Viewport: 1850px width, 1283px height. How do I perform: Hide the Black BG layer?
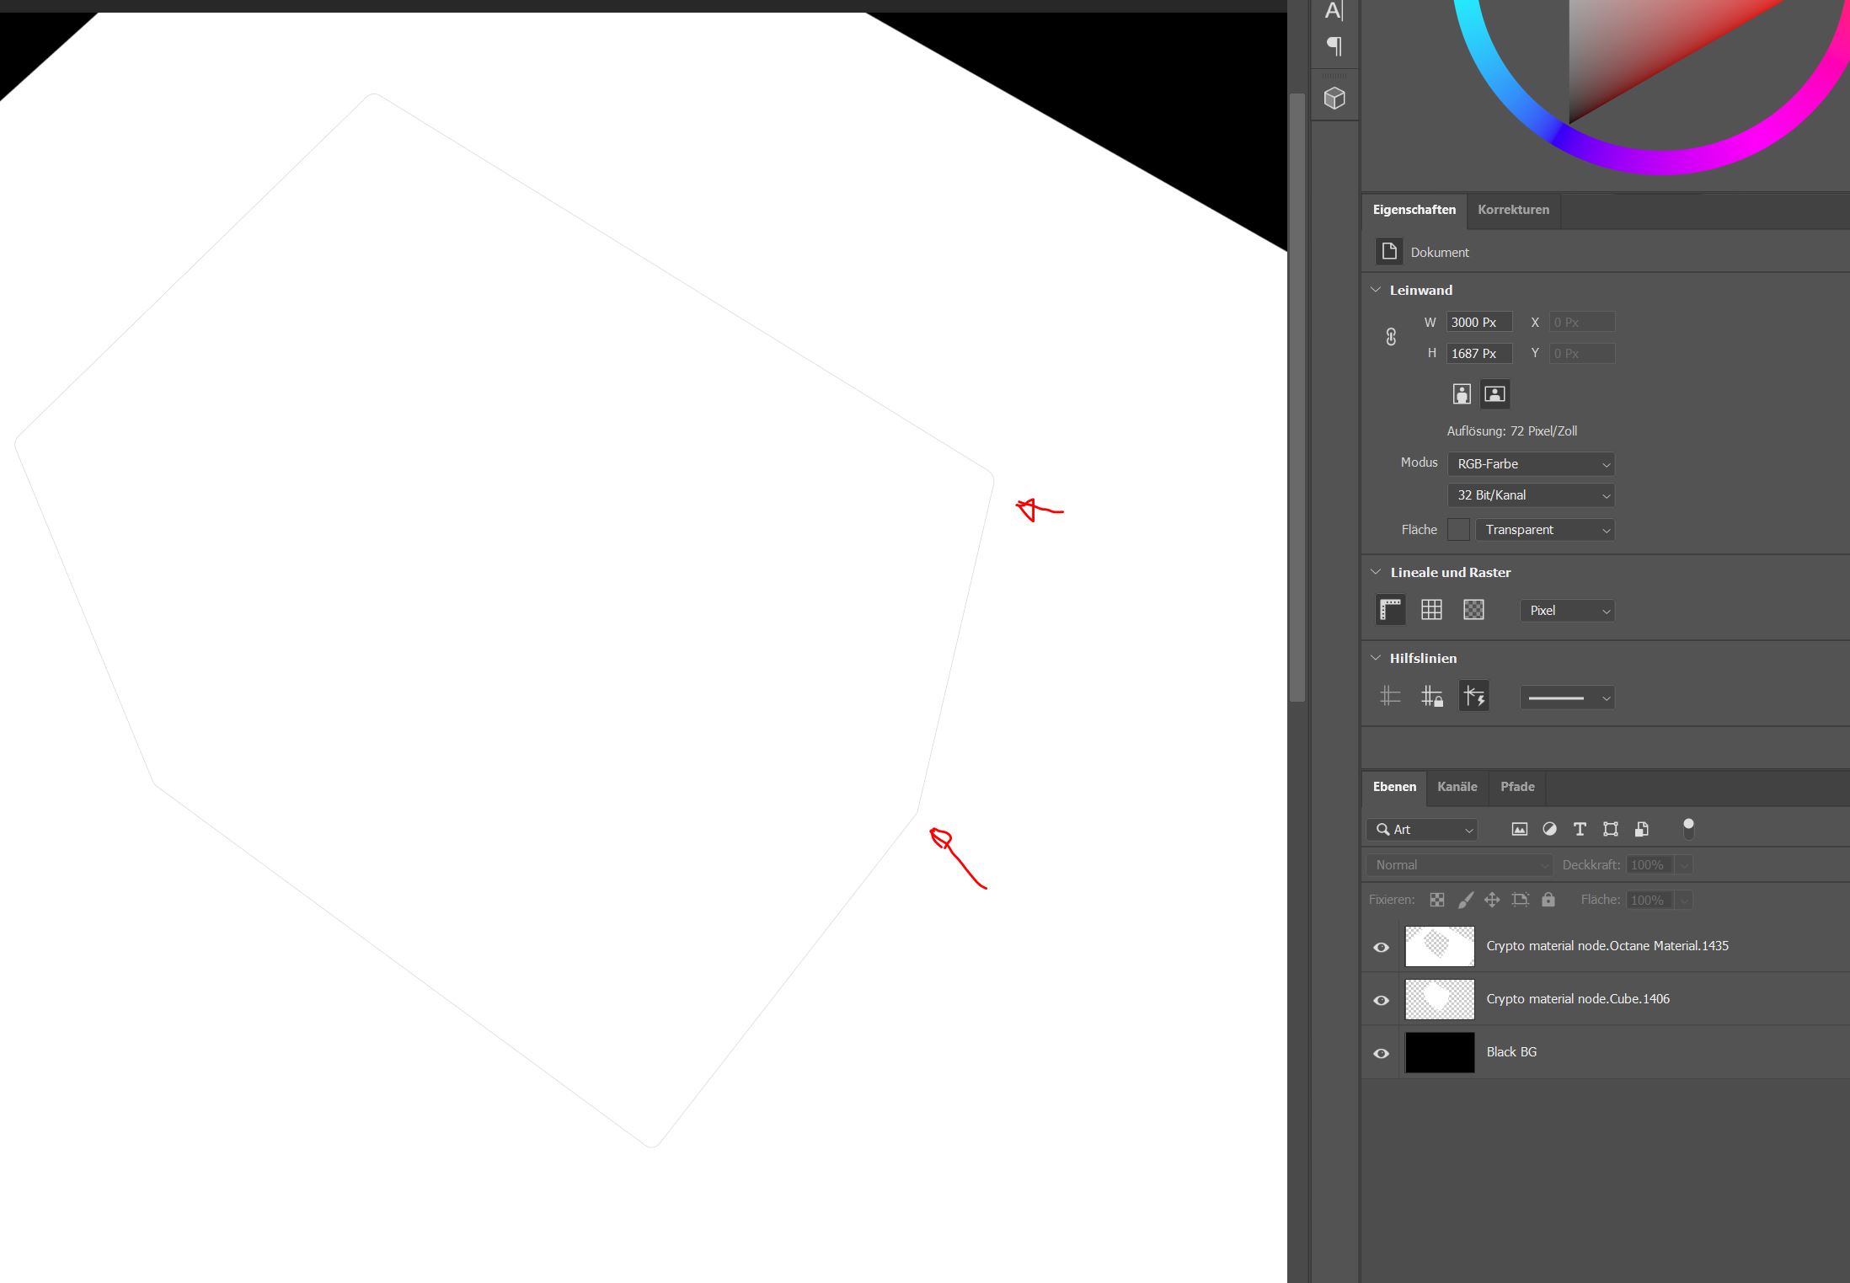pyautogui.click(x=1381, y=1053)
